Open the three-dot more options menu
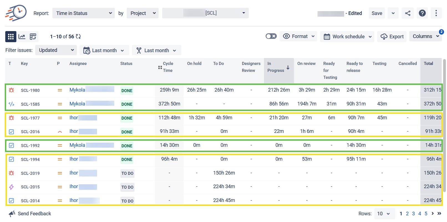Viewport: 447px width, 222px height. [436, 13]
